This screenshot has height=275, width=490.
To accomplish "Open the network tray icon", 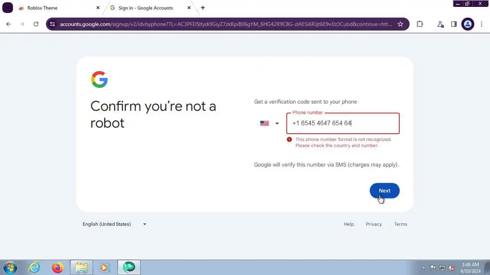I will pyautogui.click(x=442, y=268).
